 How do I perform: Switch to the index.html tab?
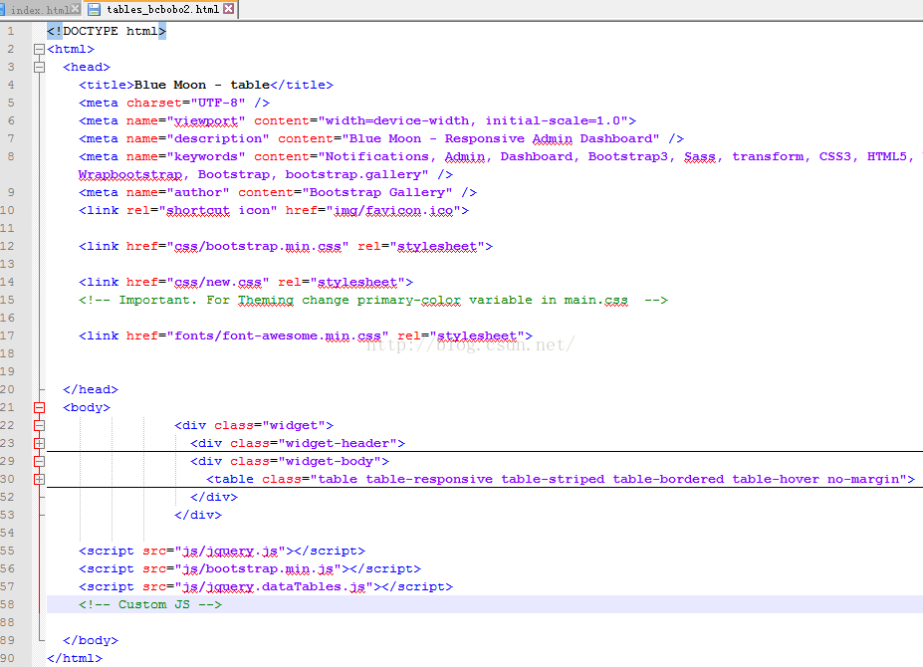(40, 9)
